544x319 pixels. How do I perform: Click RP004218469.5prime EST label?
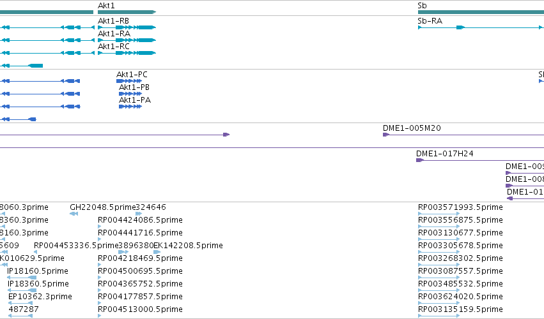[x=140, y=258]
